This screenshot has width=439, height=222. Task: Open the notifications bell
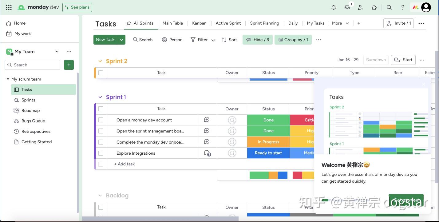[x=334, y=7]
